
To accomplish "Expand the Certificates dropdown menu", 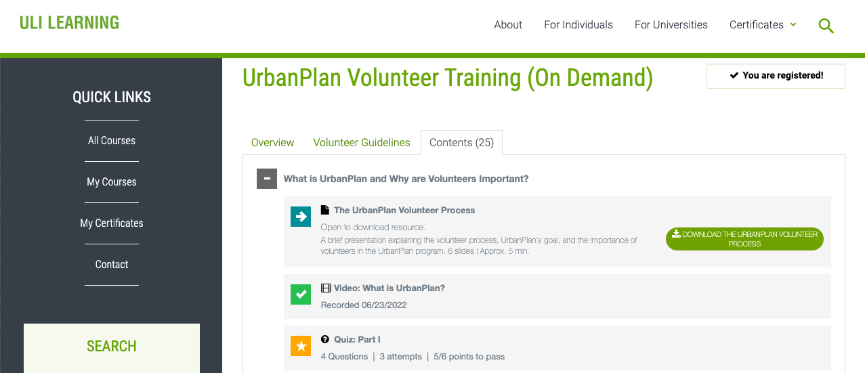I will point(763,25).
